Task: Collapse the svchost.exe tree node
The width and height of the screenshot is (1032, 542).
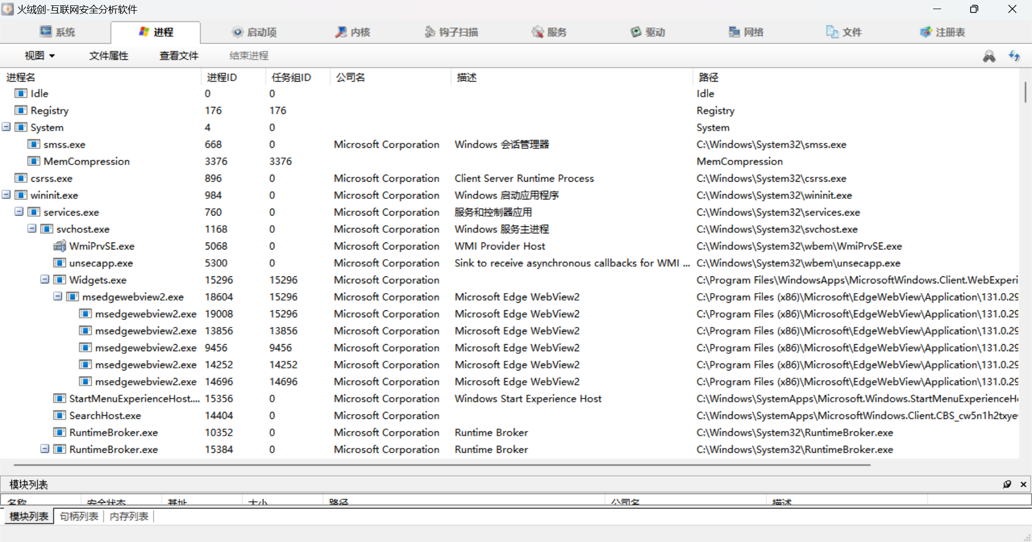Action: (x=32, y=229)
